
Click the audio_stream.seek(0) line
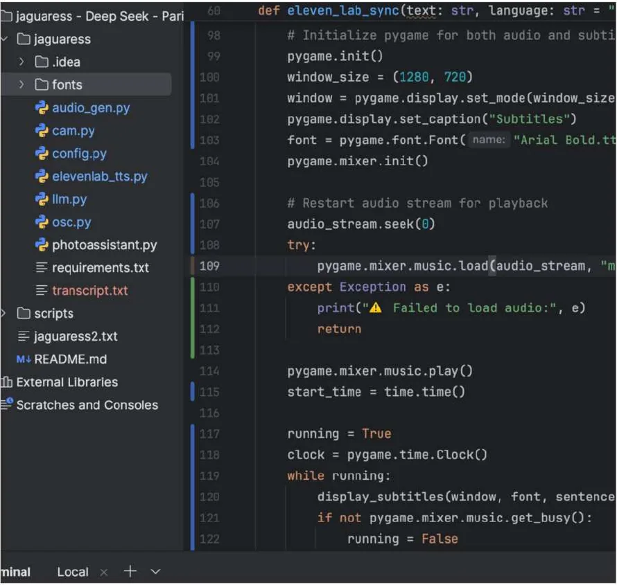360,224
